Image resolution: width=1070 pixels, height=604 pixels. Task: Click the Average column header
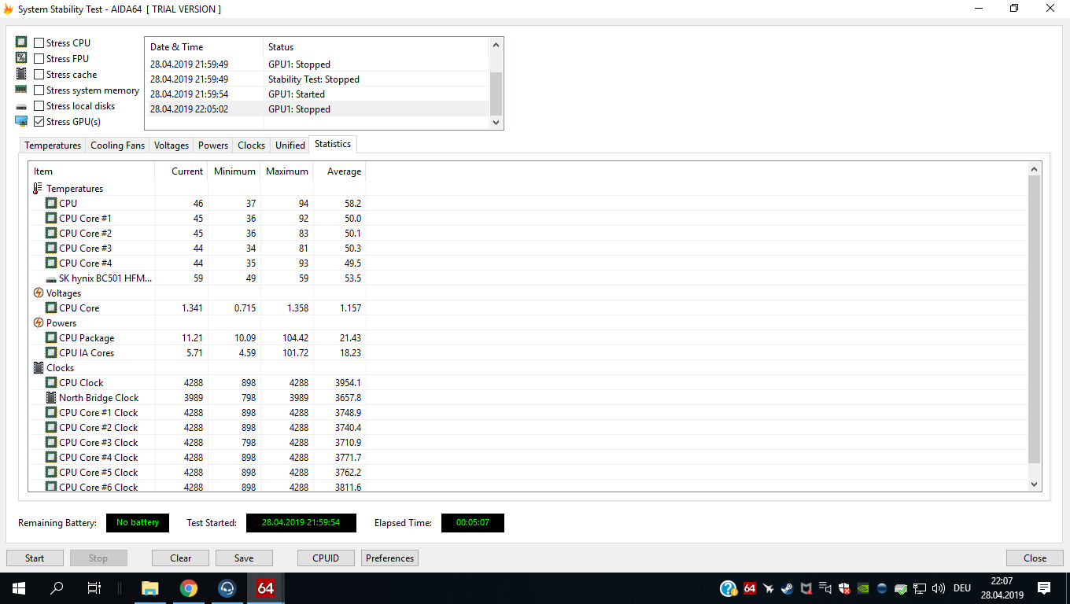tap(340, 171)
